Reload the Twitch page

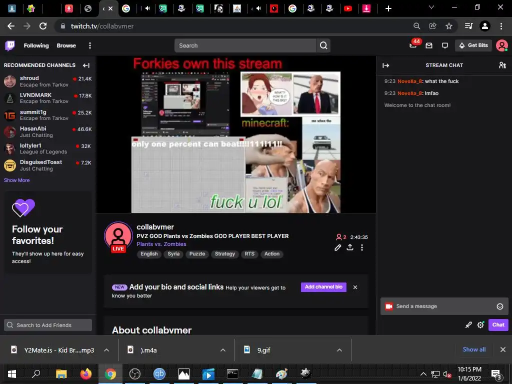coord(43,26)
